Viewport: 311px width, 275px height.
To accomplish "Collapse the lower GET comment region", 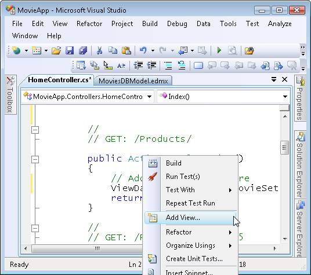I will [x=35, y=228].
